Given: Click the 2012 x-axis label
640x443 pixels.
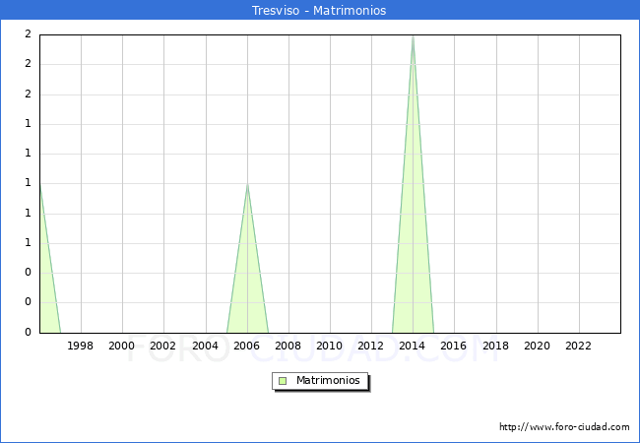Looking at the screenshot, I should (370, 346).
